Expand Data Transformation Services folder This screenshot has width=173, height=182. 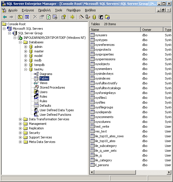[x=20, y=119]
